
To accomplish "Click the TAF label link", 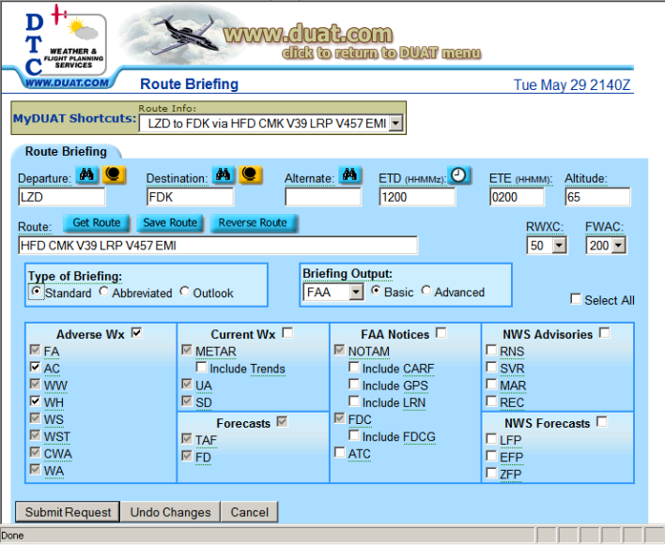I will click(x=206, y=440).
